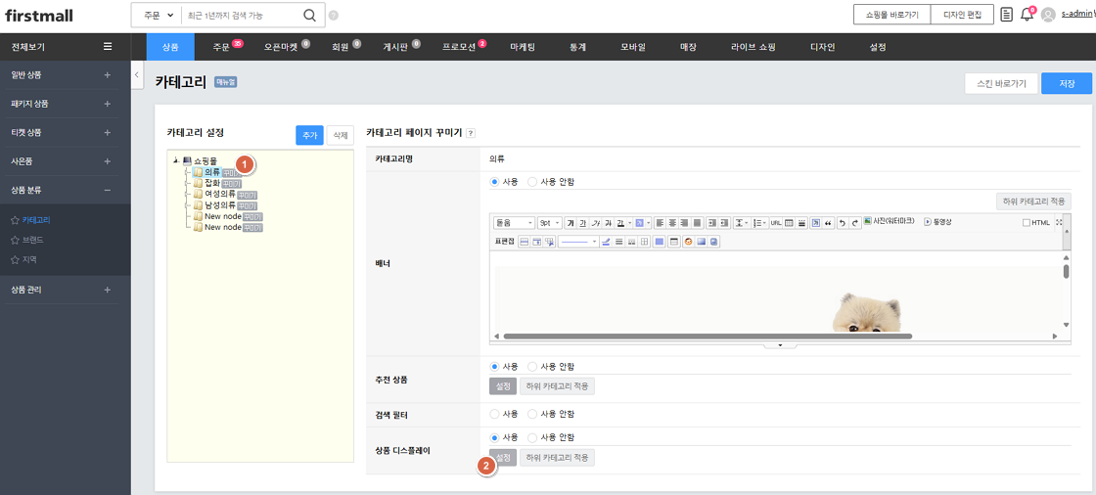Click the blue 저장 button
This screenshot has height=495, width=1096.
pos(1066,84)
